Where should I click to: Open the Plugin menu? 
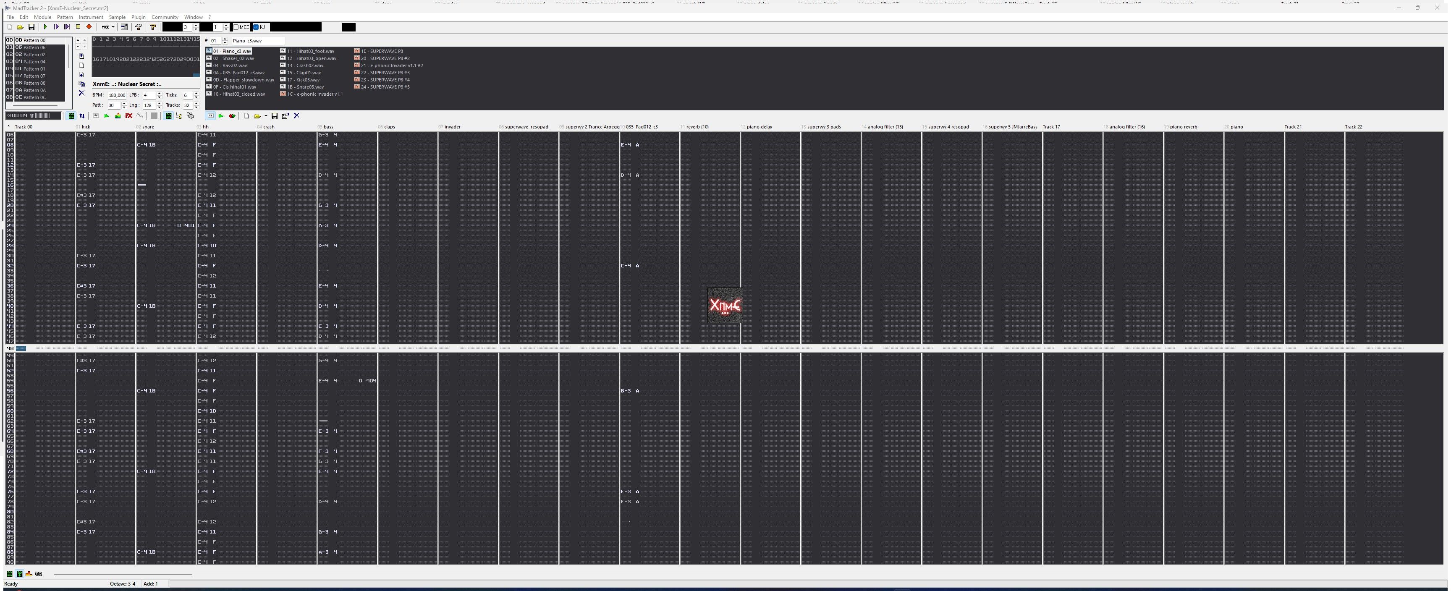138,18
